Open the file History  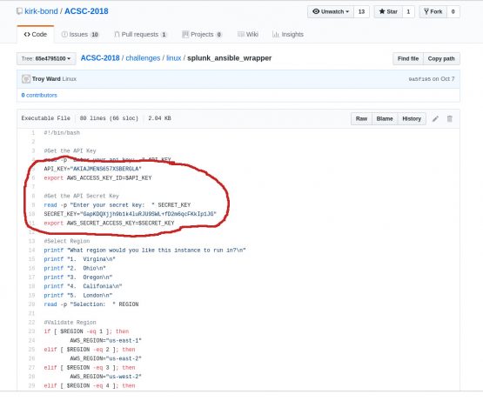click(412, 118)
